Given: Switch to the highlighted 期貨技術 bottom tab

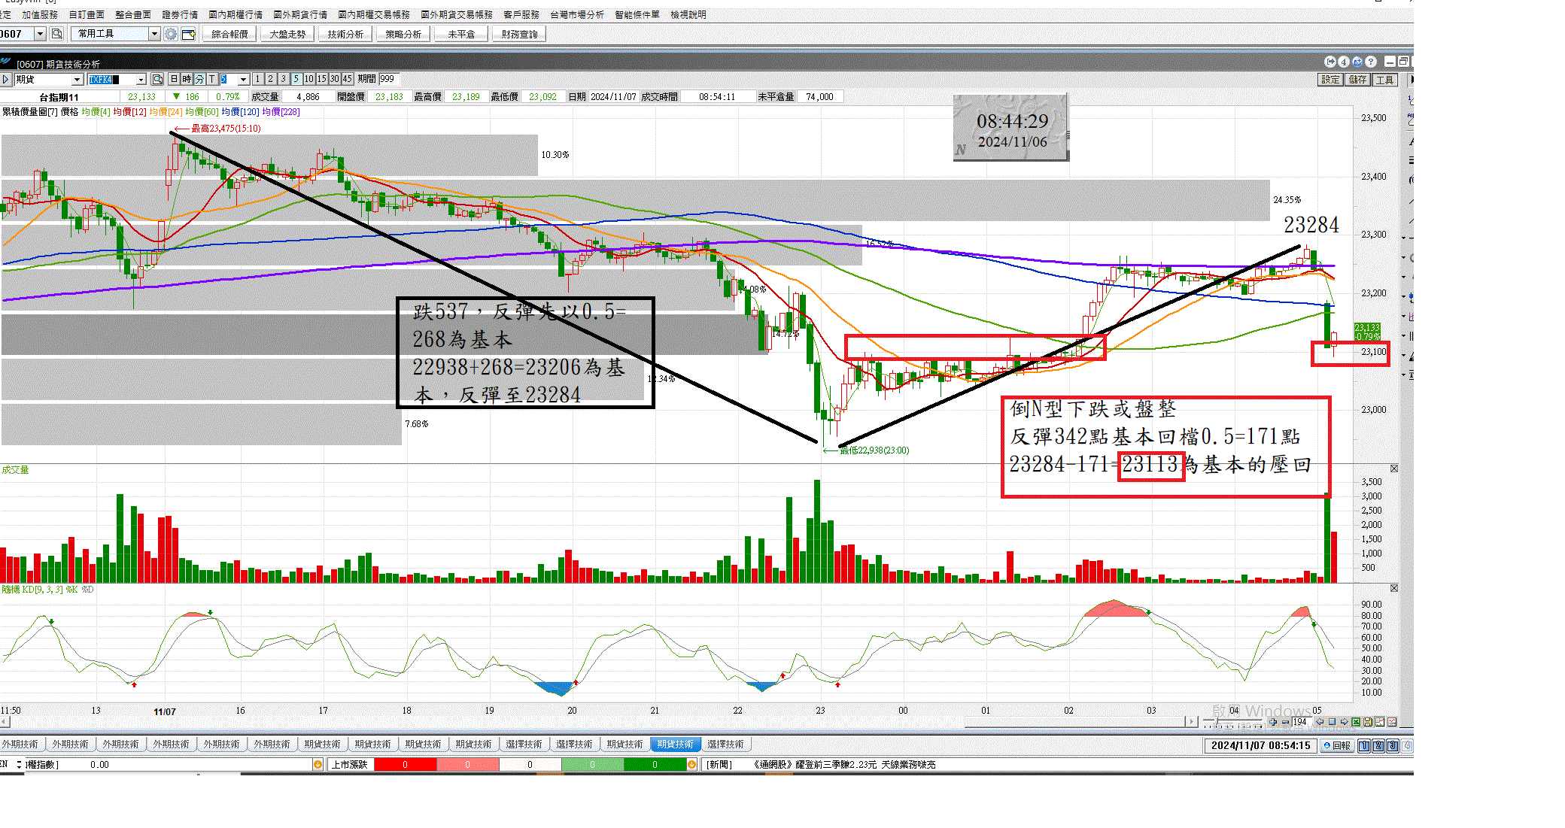Looking at the screenshot, I should 675,745.
